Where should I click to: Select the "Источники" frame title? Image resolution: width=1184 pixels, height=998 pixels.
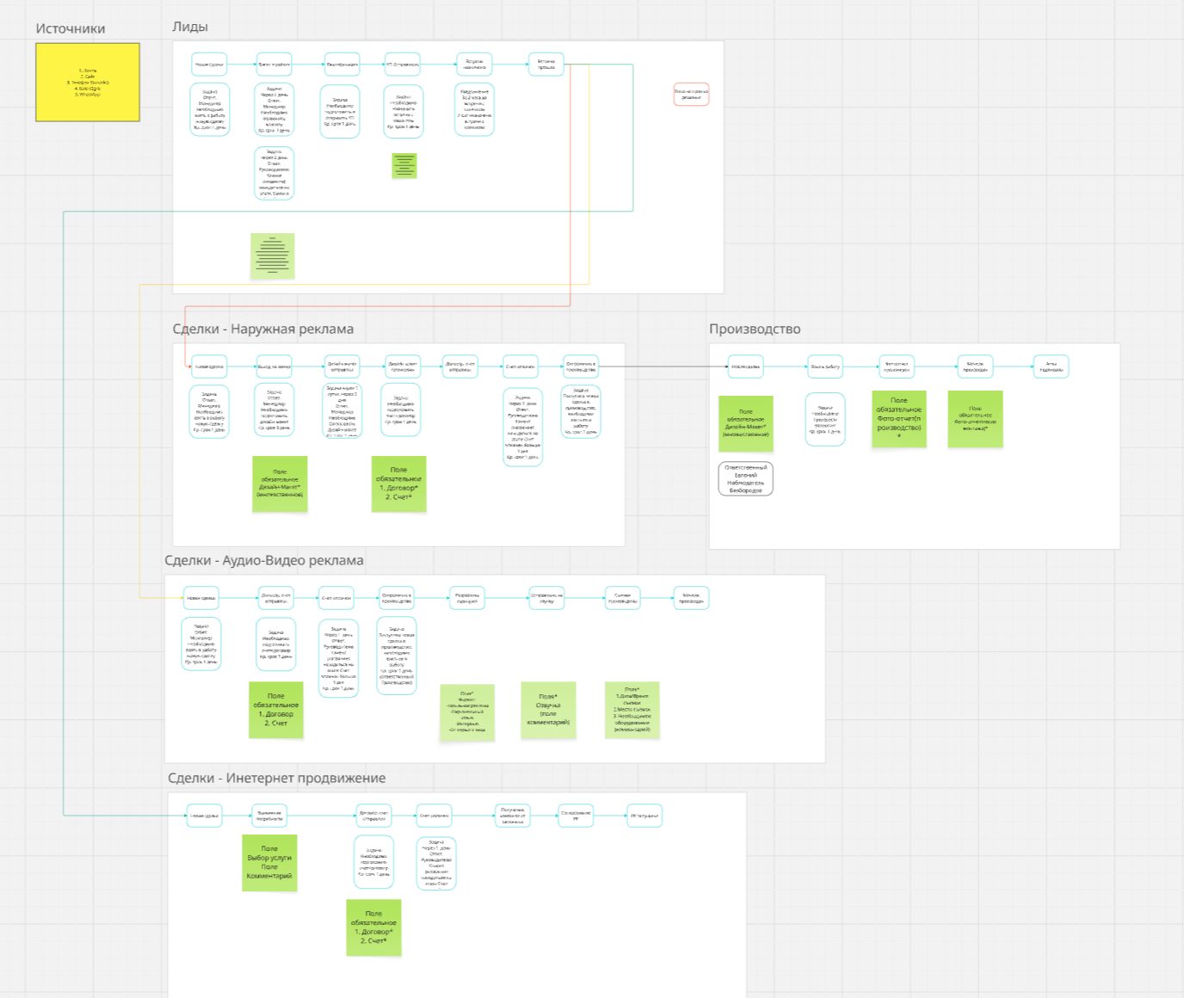pos(71,28)
